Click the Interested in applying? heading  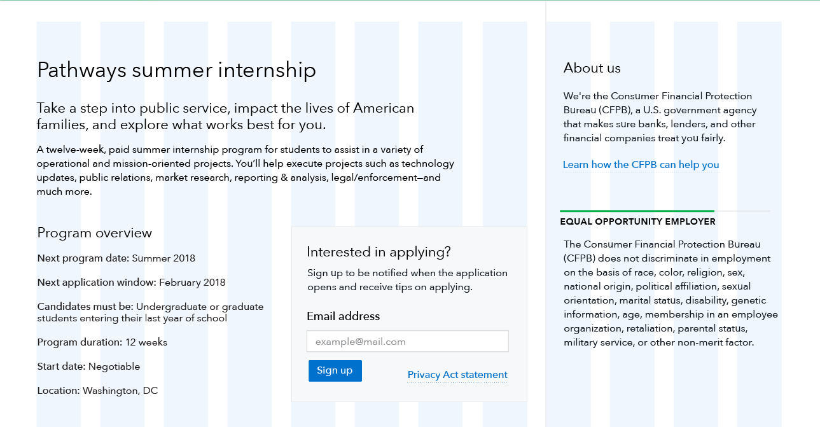tap(379, 252)
